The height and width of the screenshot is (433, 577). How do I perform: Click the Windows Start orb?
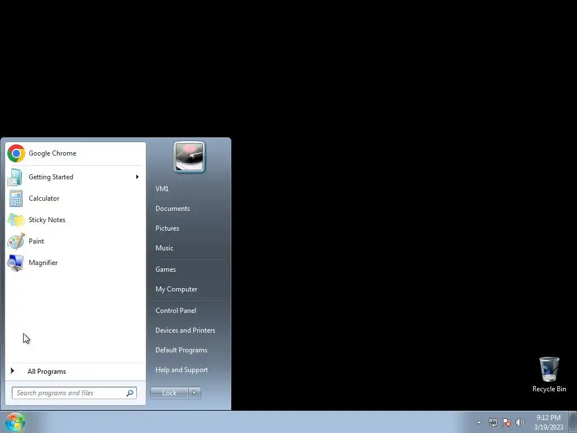15,422
